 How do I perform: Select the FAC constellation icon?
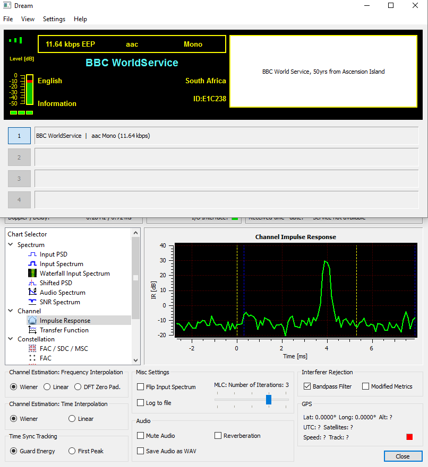32,358
